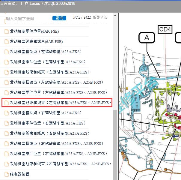Click document icon beside 发动机室零件位置(6AR-FSE)
Screen dimensions: 181x180
7,31
